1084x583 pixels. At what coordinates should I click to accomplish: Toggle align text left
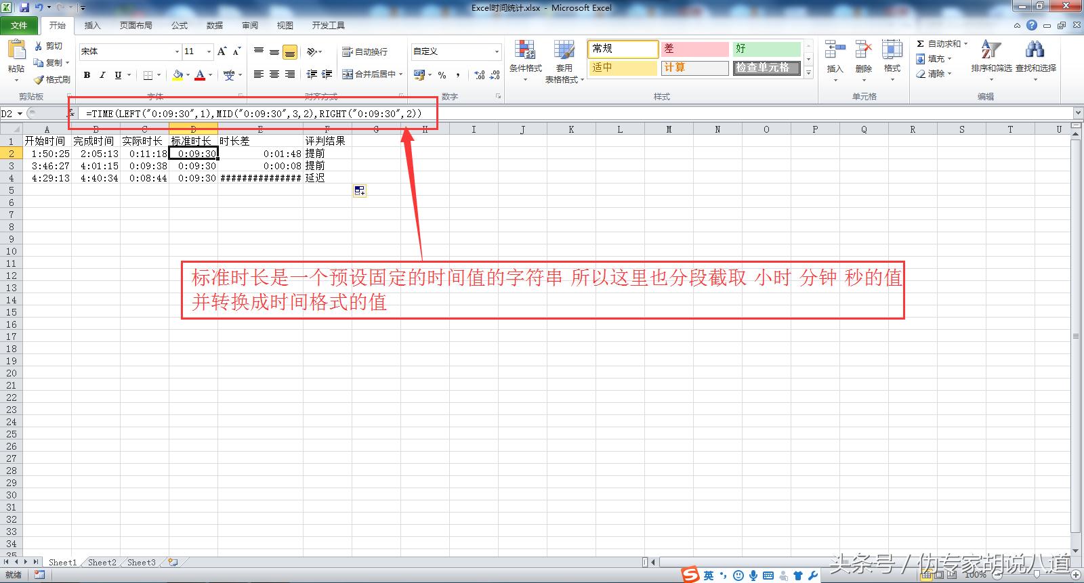tap(259, 74)
